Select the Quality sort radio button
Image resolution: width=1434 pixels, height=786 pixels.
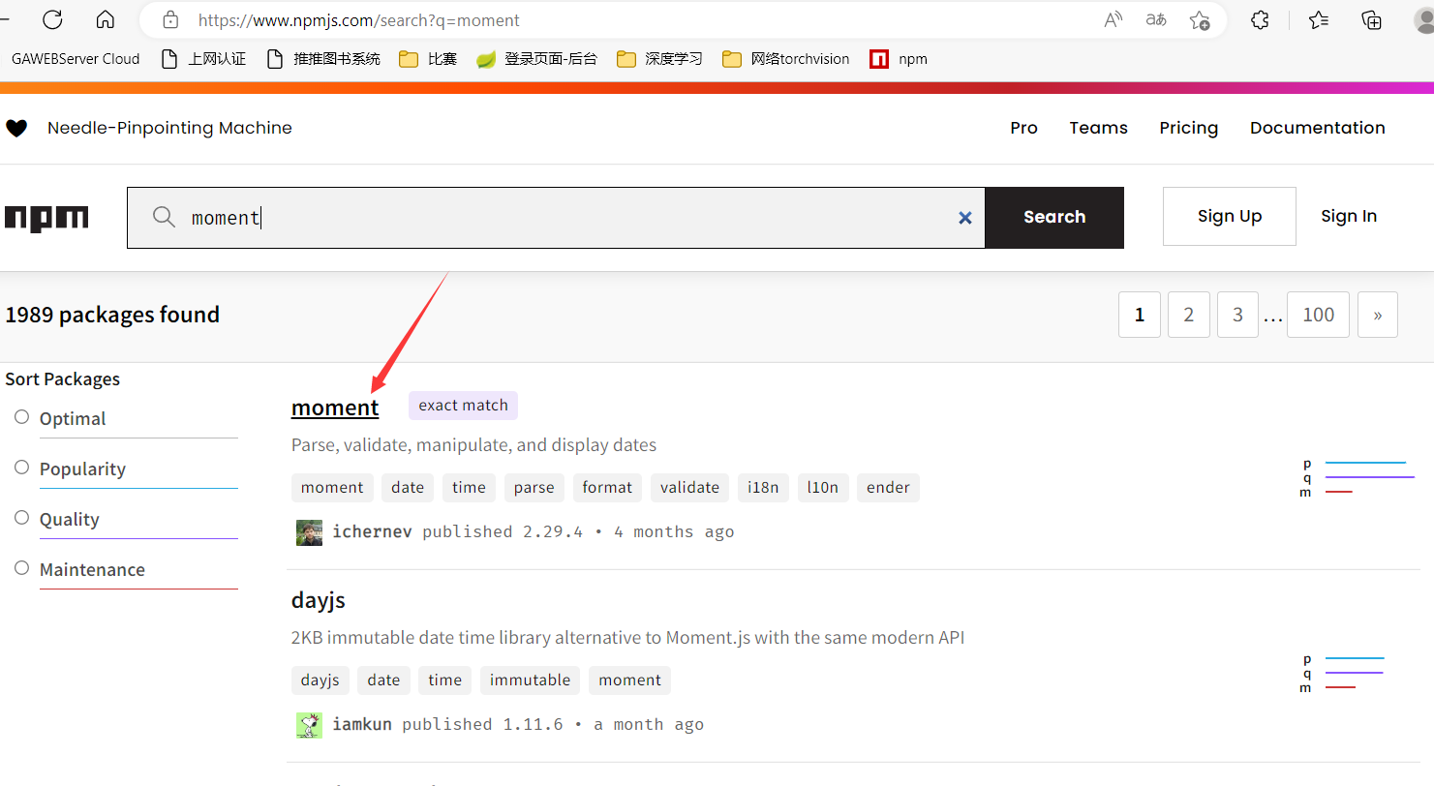pos(22,518)
